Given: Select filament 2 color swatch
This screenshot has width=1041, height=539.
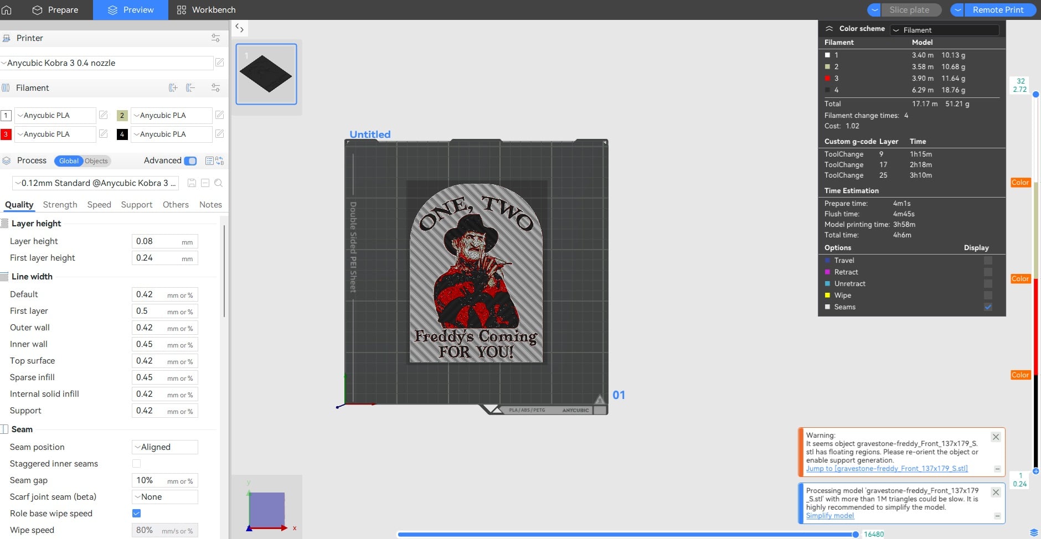Looking at the screenshot, I should point(122,116).
